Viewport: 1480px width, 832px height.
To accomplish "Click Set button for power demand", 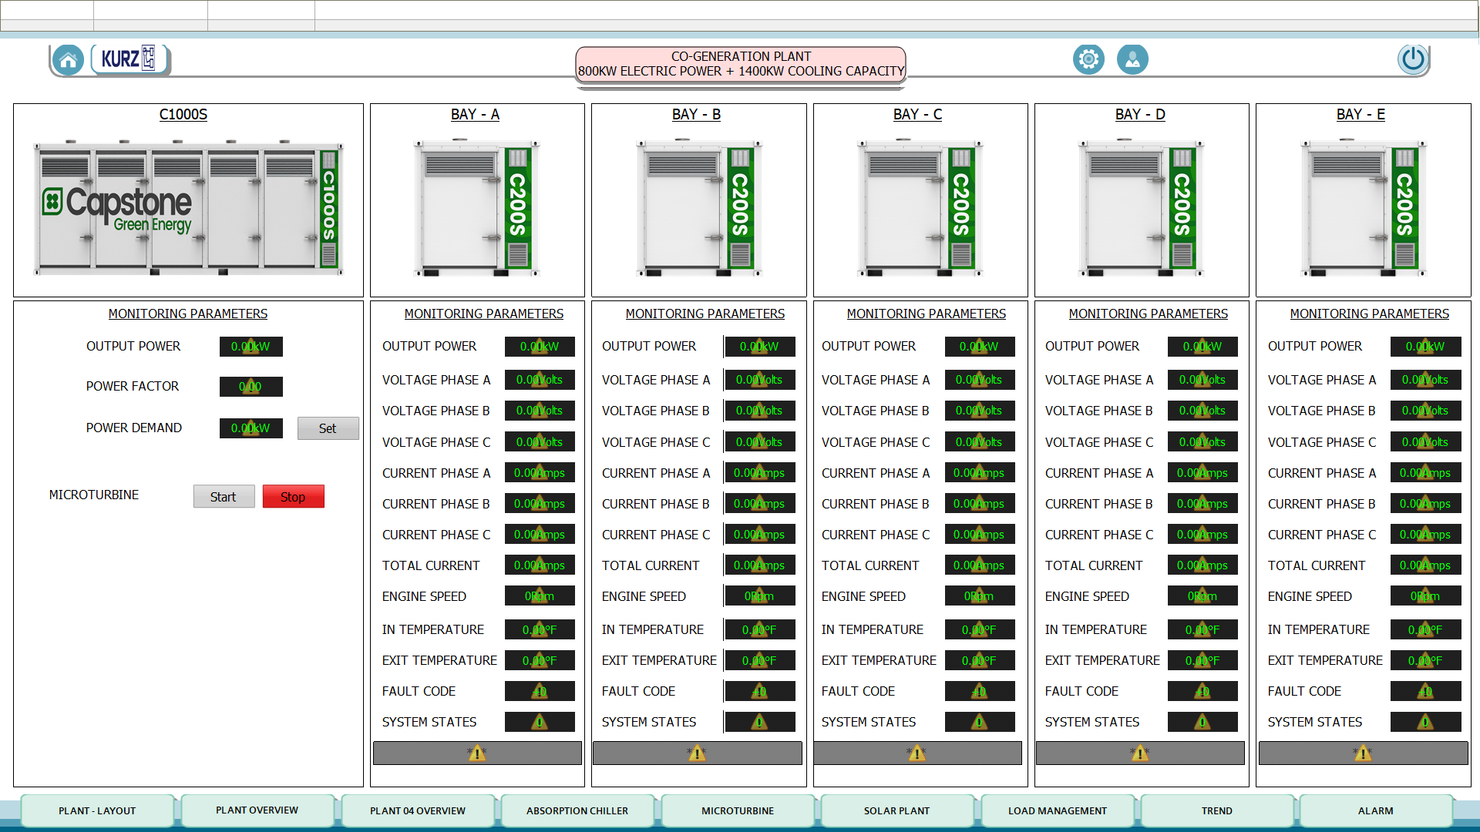I will [x=328, y=428].
